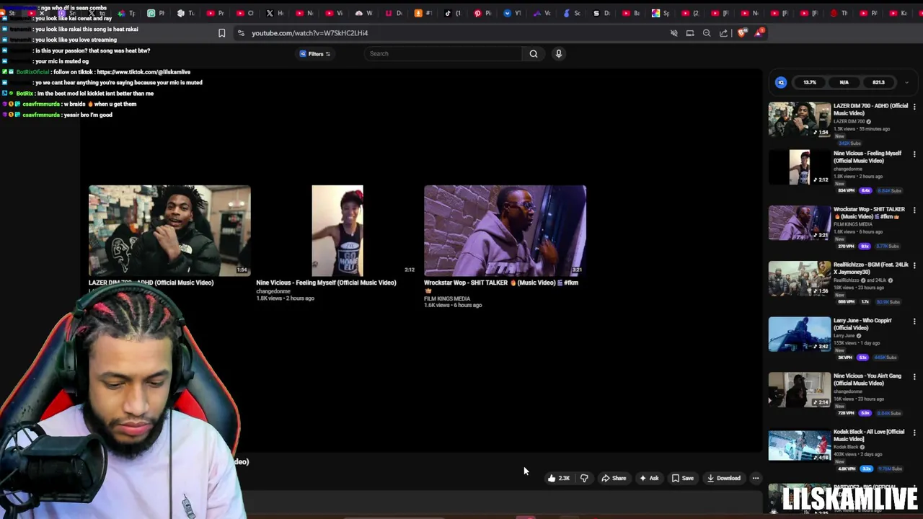923x519 pixels.
Task: Click the 821.3 stat pill
Action: pos(878,82)
